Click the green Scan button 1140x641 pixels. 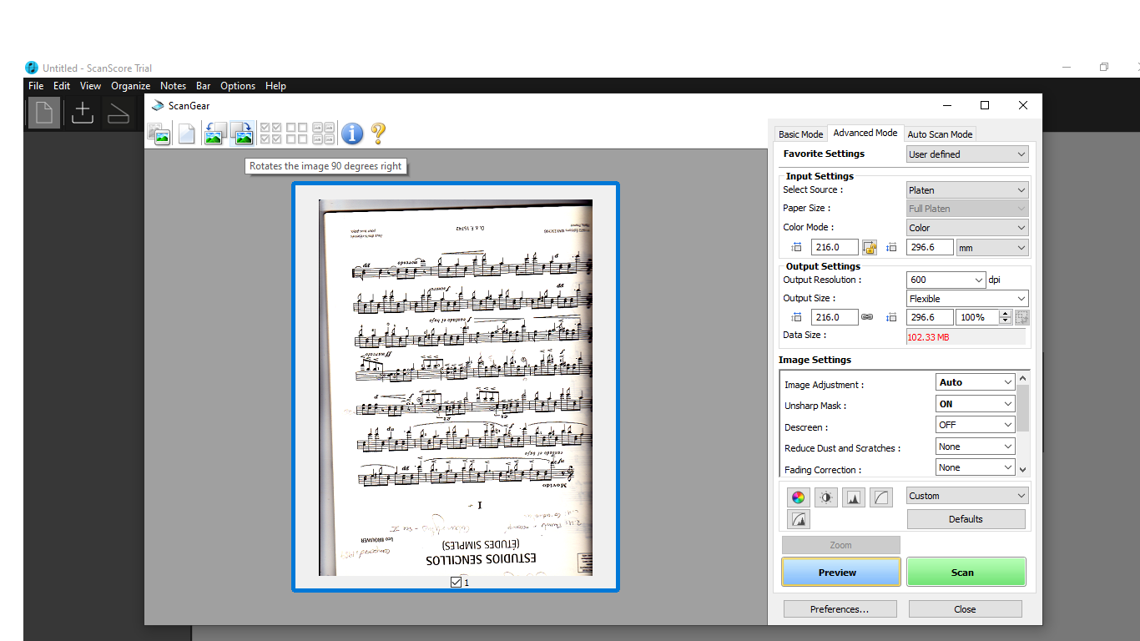966,573
